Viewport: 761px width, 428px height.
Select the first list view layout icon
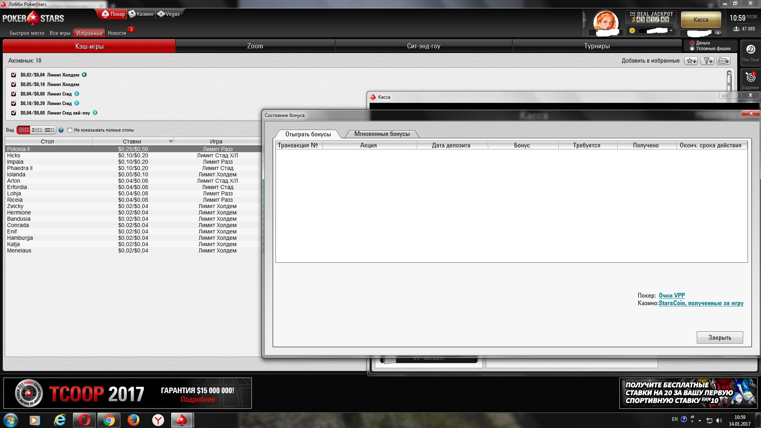23,130
